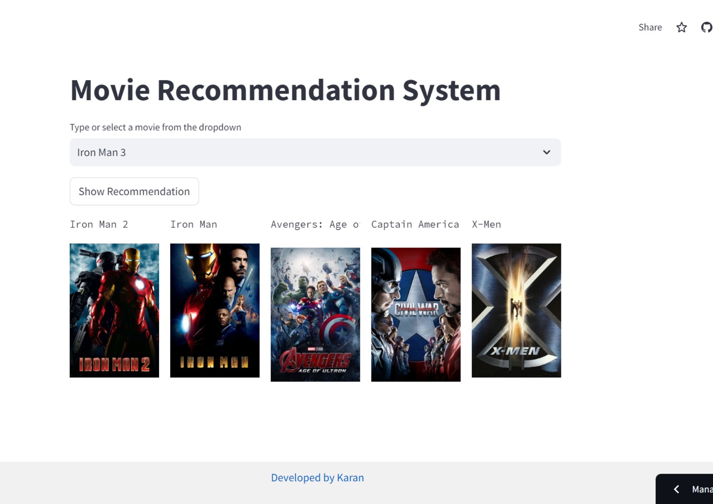Select the Captain America Civil War poster

[416, 314]
